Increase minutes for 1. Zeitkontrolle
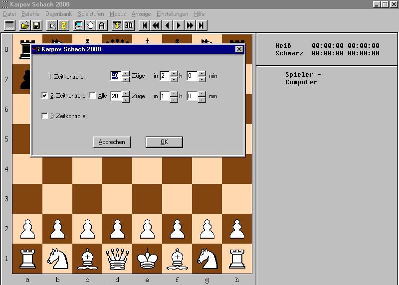This screenshot has width=399, height=285. (201, 73)
